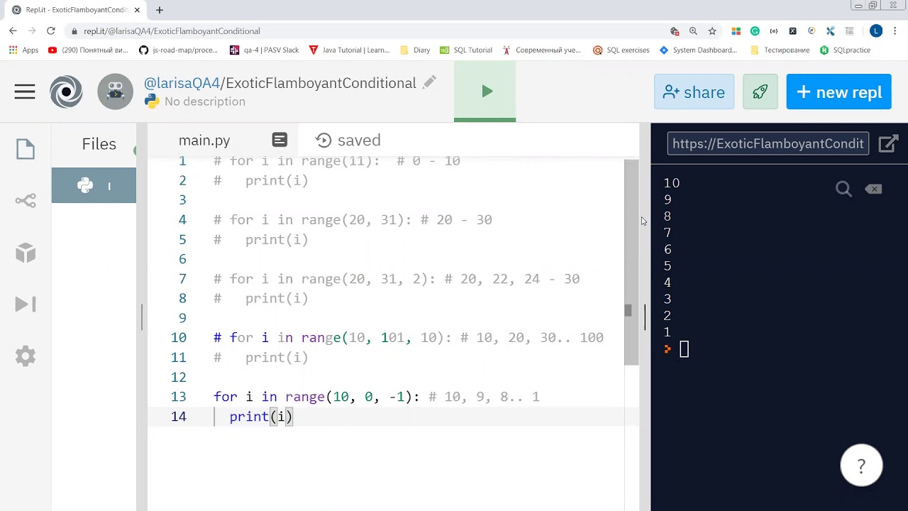908x511 pixels.
Task: Click the console input prompt
Action: point(684,349)
